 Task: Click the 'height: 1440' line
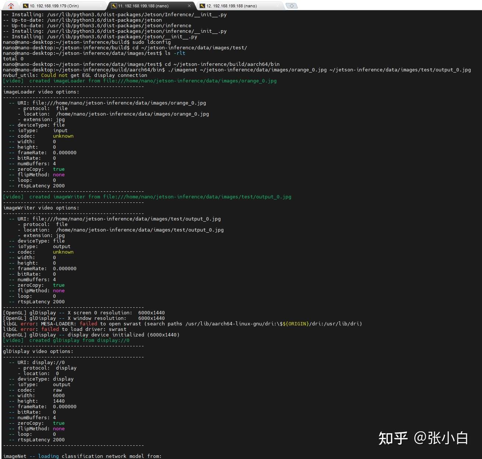[37, 401]
